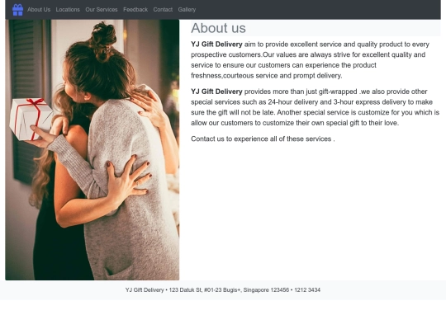
Task: Click the white gift box with red ribbon
Action: pos(31,119)
